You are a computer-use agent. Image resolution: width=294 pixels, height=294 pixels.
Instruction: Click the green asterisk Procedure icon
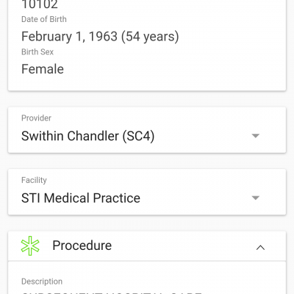point(30,245)
